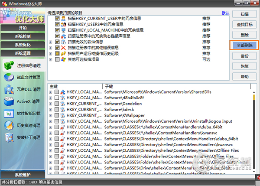260x186 pixels.
Task: Click the 查找目标 button
Action: pyautogui.click(x=244, y=25)
